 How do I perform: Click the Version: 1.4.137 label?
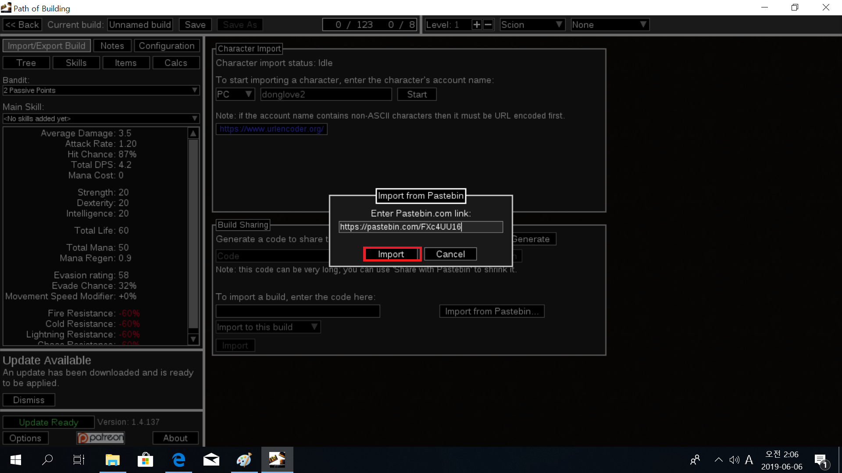(128, 422)
